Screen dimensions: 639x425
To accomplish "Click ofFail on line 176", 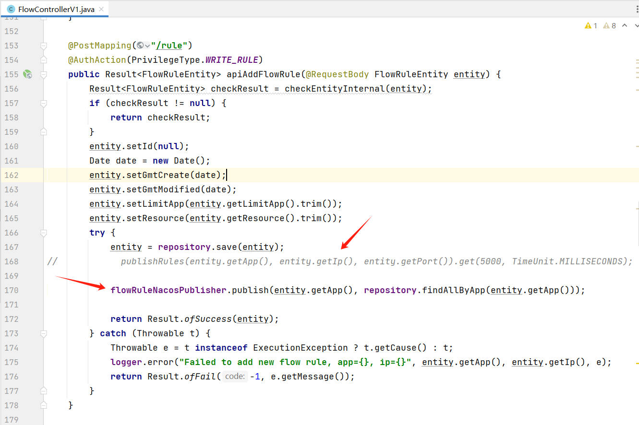I will coord(200,377).
